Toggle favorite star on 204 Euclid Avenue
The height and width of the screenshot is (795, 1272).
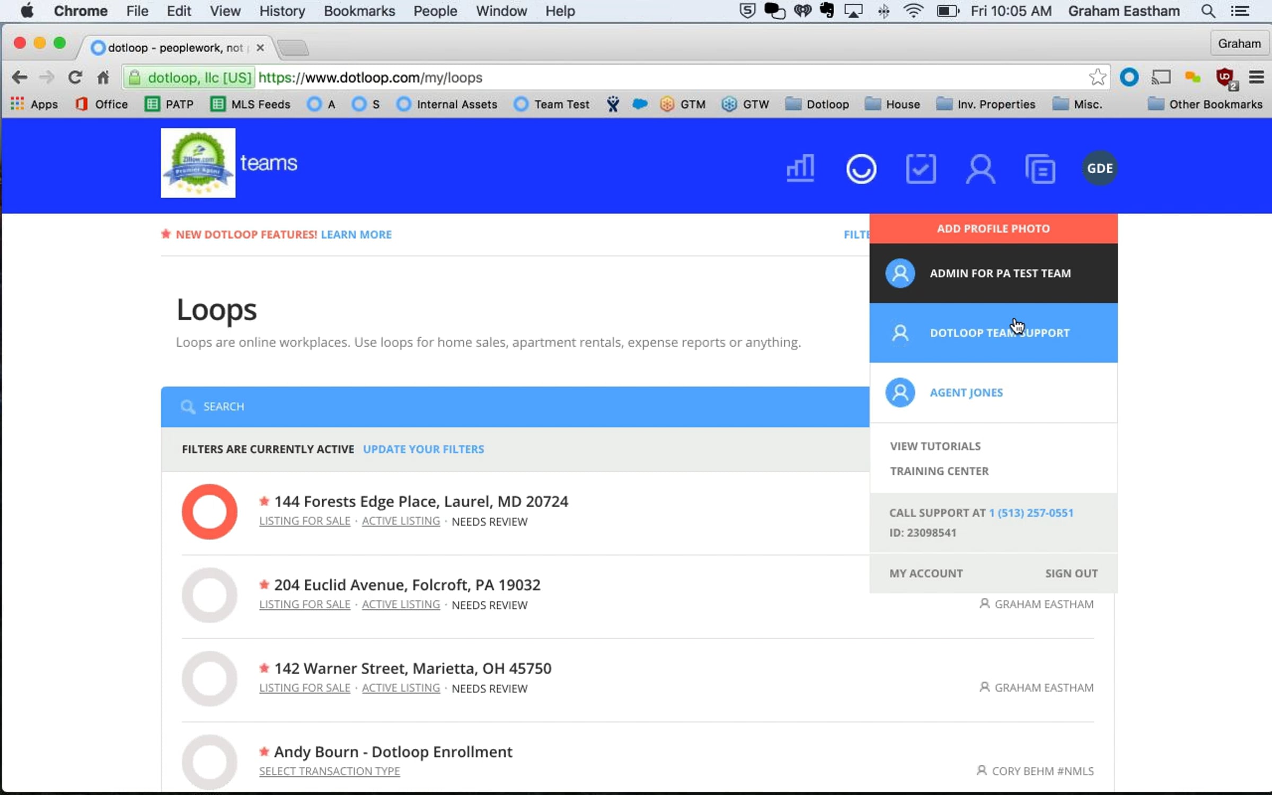pos(264,585)
